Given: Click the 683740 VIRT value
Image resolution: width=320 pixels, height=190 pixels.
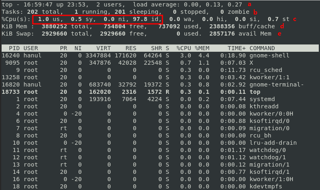Looking at the screenshot, I should coord(100,85).
